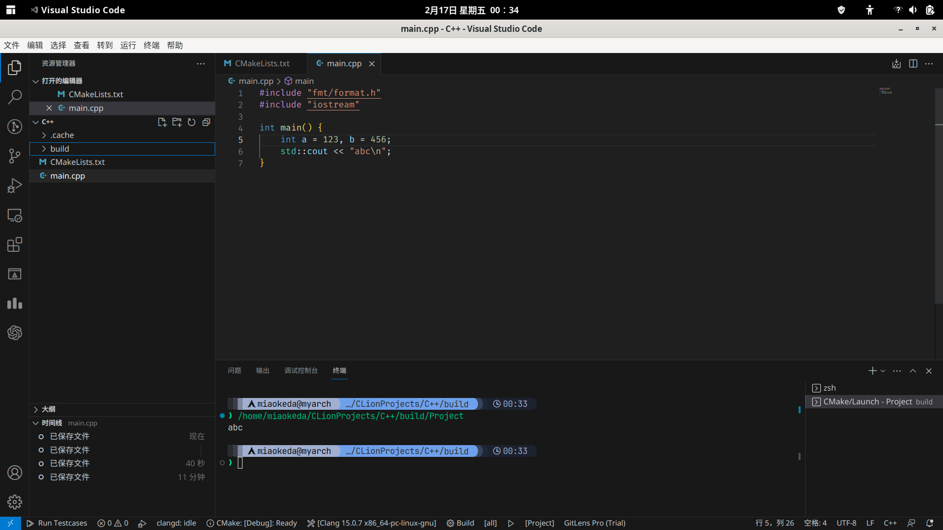This screenshot has width=943, height=530.
Task: Open the terminal launch profile dropdown
Action: coord(883,371)
